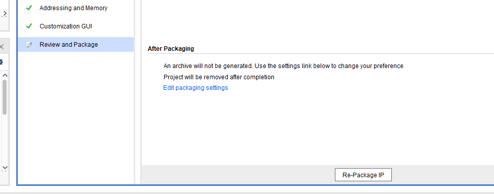The height and width of the screenshot is (194, 494).
Task: Click the green checkmark next to Customization GUI
Action: tap(28, 26)
